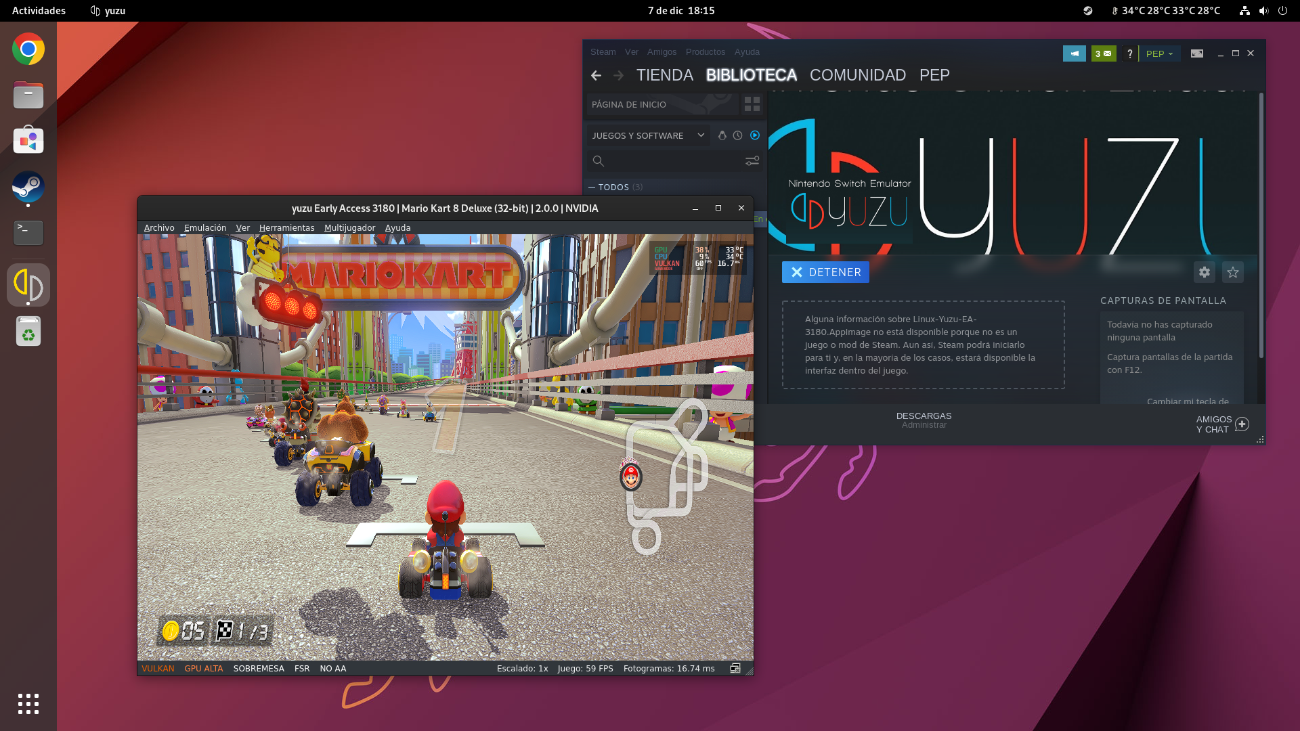Open the PEP account dropdown
This screenshot has width=1300, height=731.
1159,53
